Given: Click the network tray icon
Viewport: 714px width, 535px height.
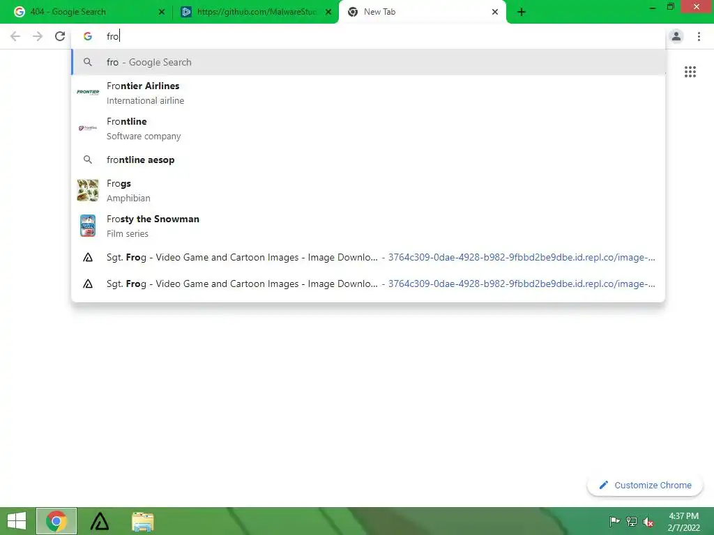Looking at the screenshot, I should 632,521.
